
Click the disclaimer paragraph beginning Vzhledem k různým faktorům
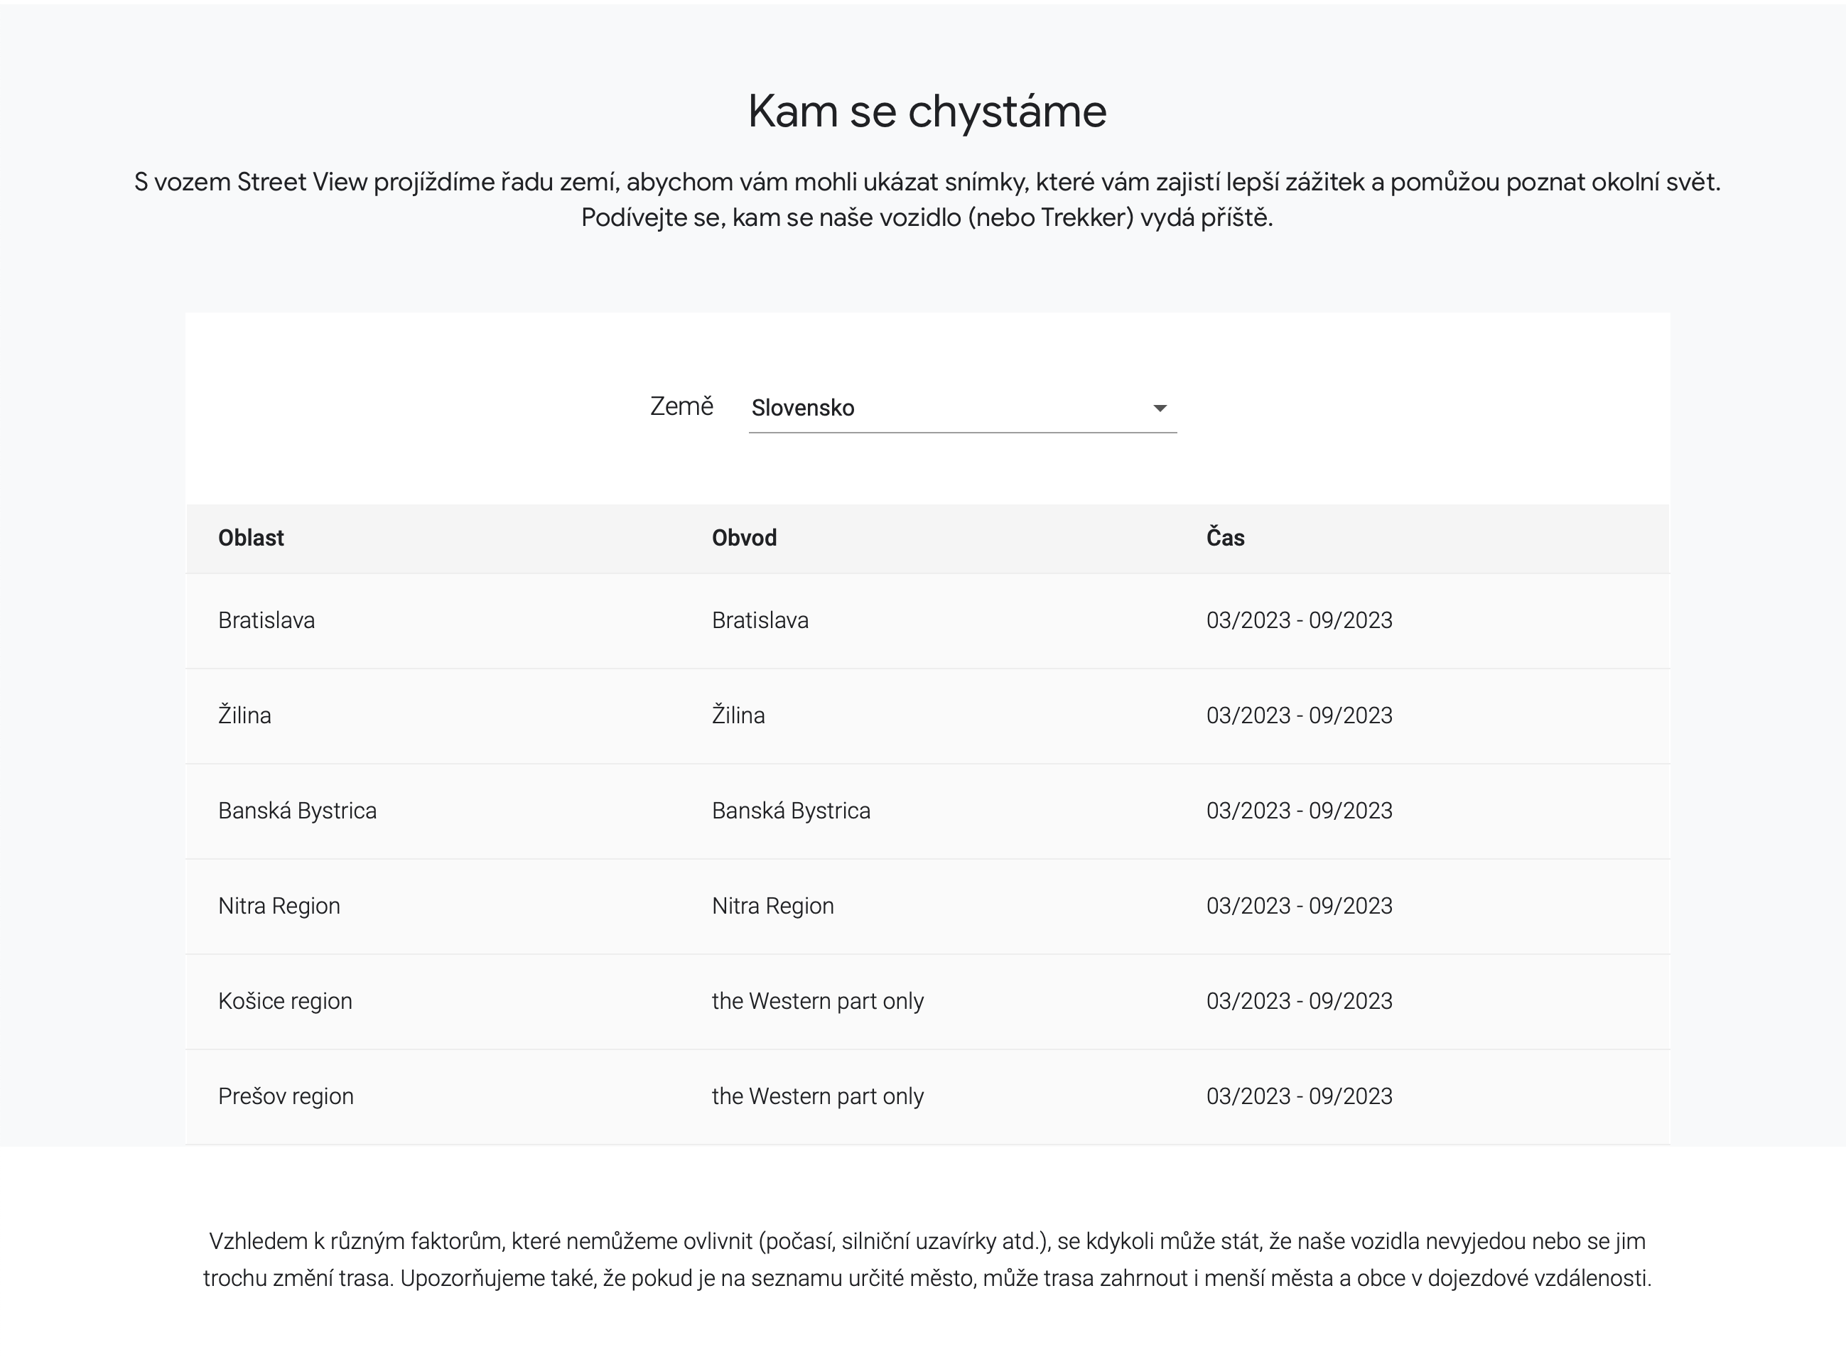927,1259
